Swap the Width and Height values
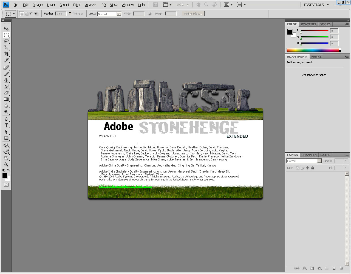Viewport: 351px width, 274px height. 150,14
